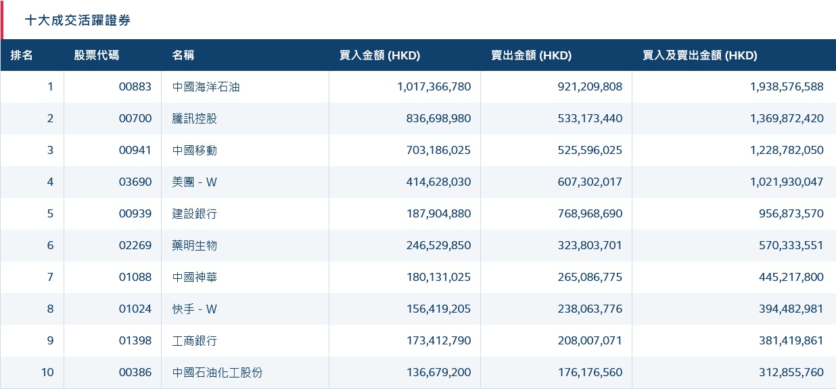836x389 pixels.
Task: Select sell amount 533,173,440 cell
Action: 586,119
